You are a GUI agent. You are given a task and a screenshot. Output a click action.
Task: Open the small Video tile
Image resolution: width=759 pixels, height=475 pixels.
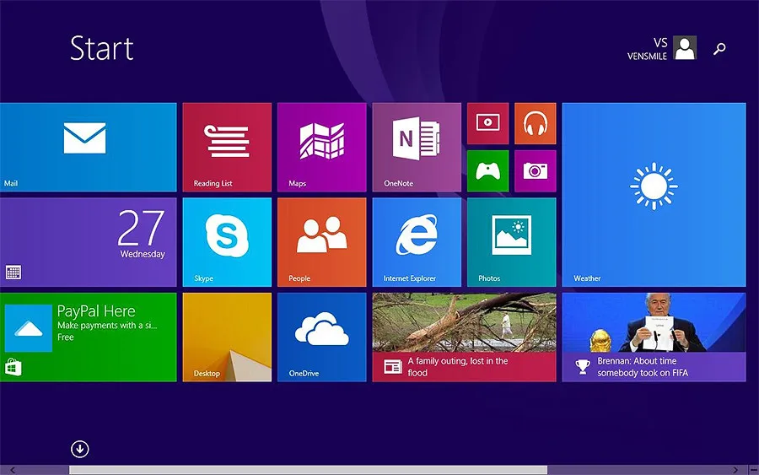[488, 123]
